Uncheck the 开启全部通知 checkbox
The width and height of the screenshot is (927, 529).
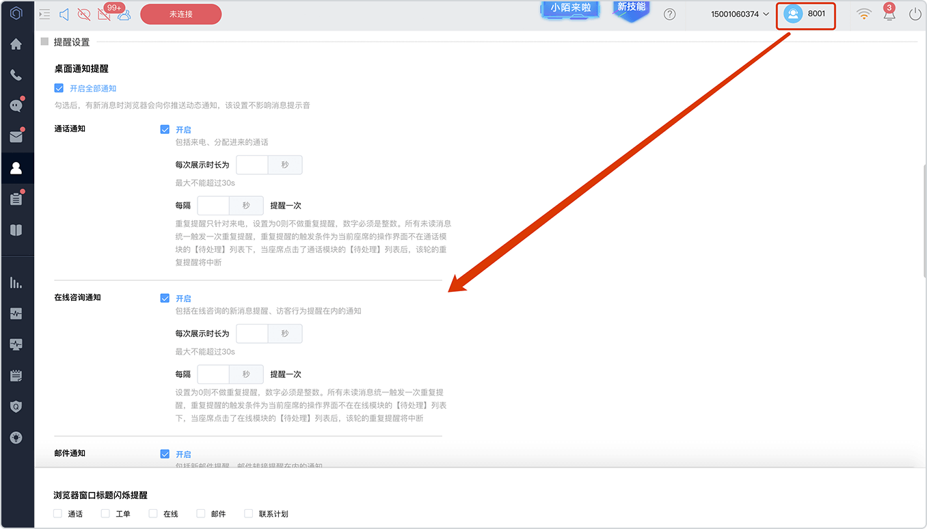pyautogui.click(x=59, y=88)
